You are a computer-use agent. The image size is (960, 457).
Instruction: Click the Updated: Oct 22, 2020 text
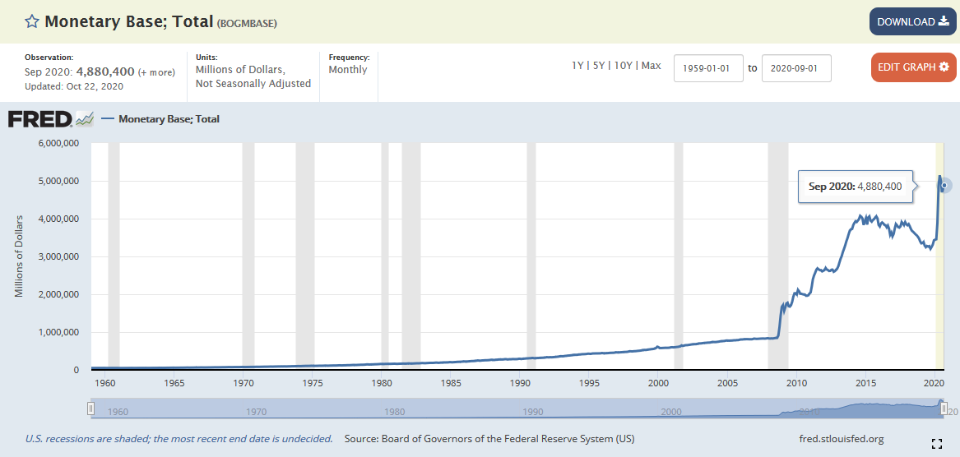pyautogui.click(x=74, y=86)
